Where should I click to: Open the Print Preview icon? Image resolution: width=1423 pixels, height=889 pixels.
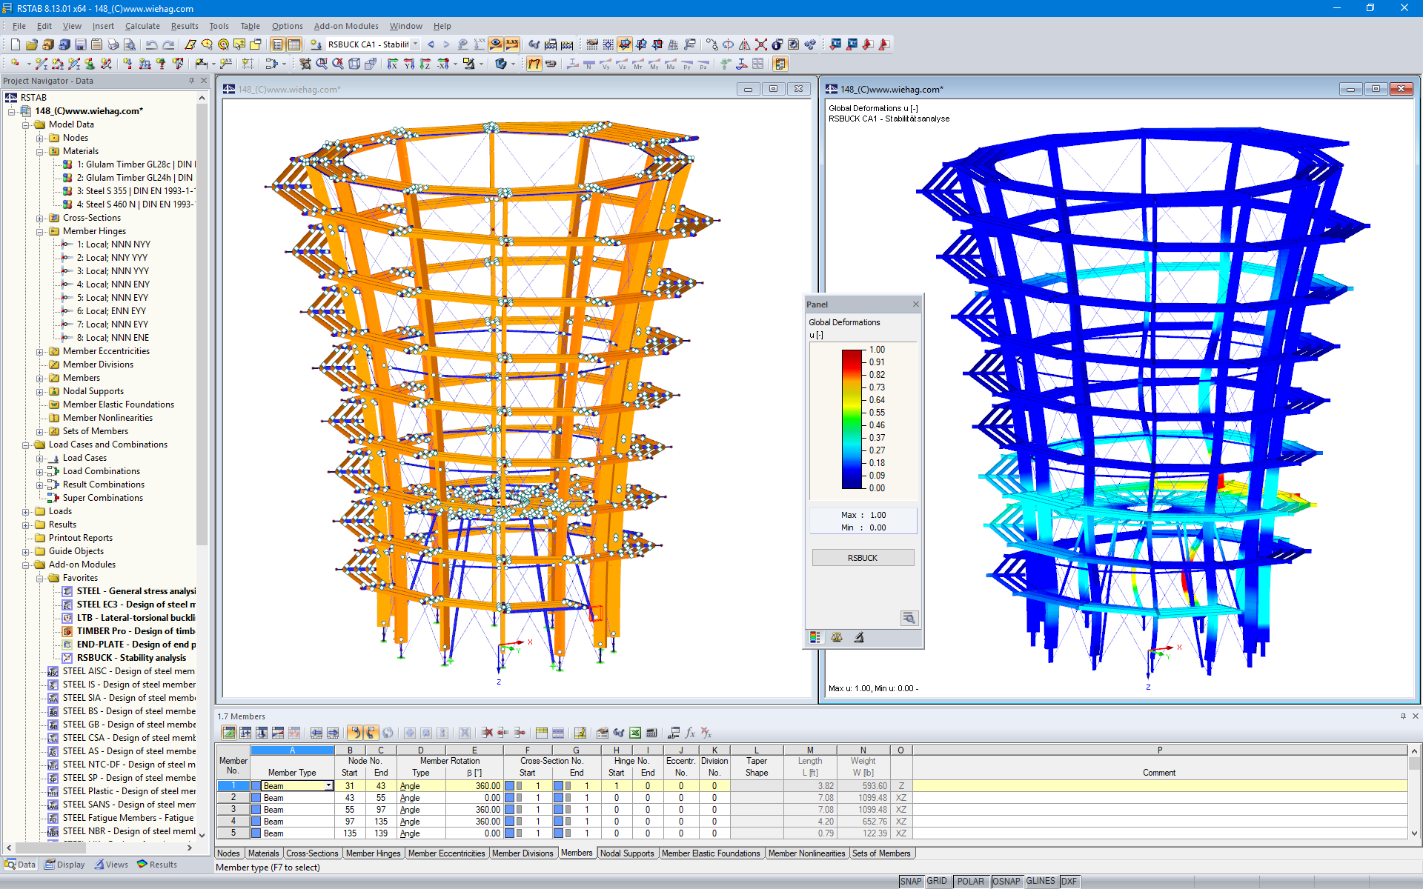click(130, 44)
